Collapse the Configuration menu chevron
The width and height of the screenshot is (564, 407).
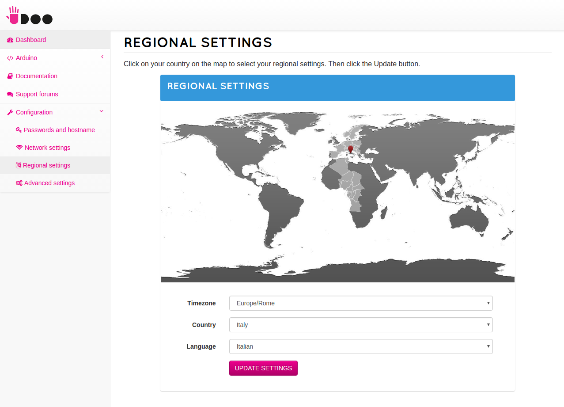(102, 111)
